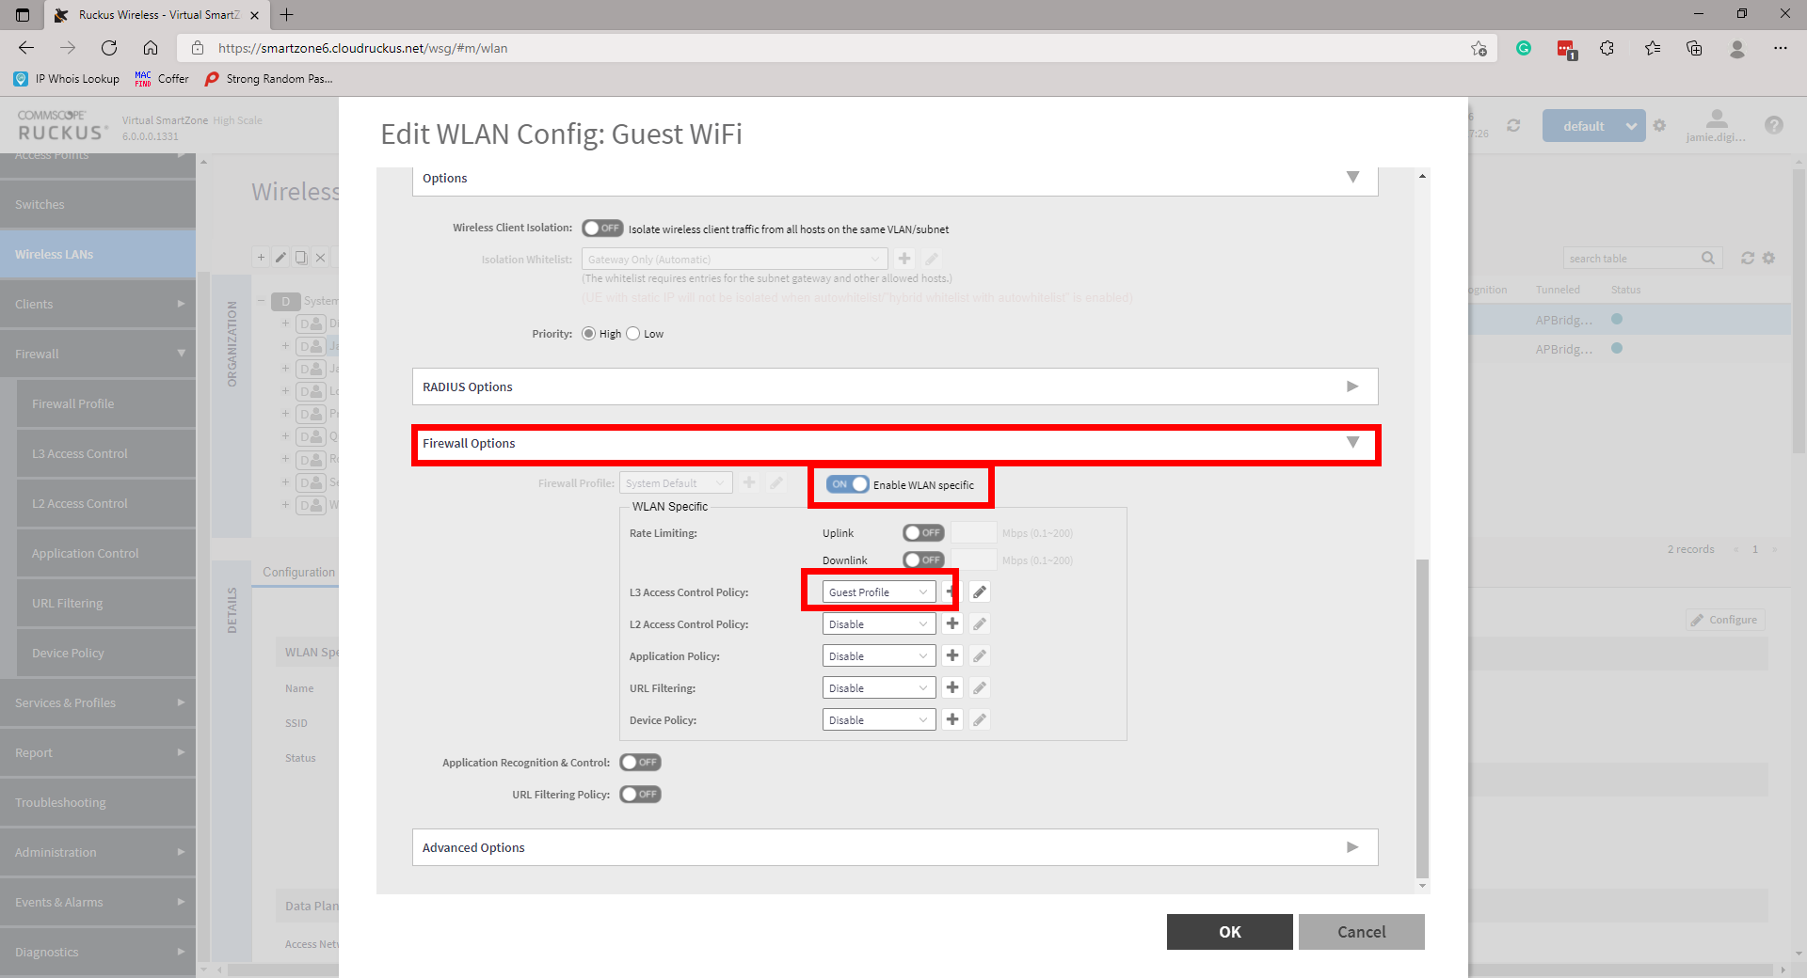
Task: Open the L3 Access Control Policy dropdown
Action: coord(878,592)
